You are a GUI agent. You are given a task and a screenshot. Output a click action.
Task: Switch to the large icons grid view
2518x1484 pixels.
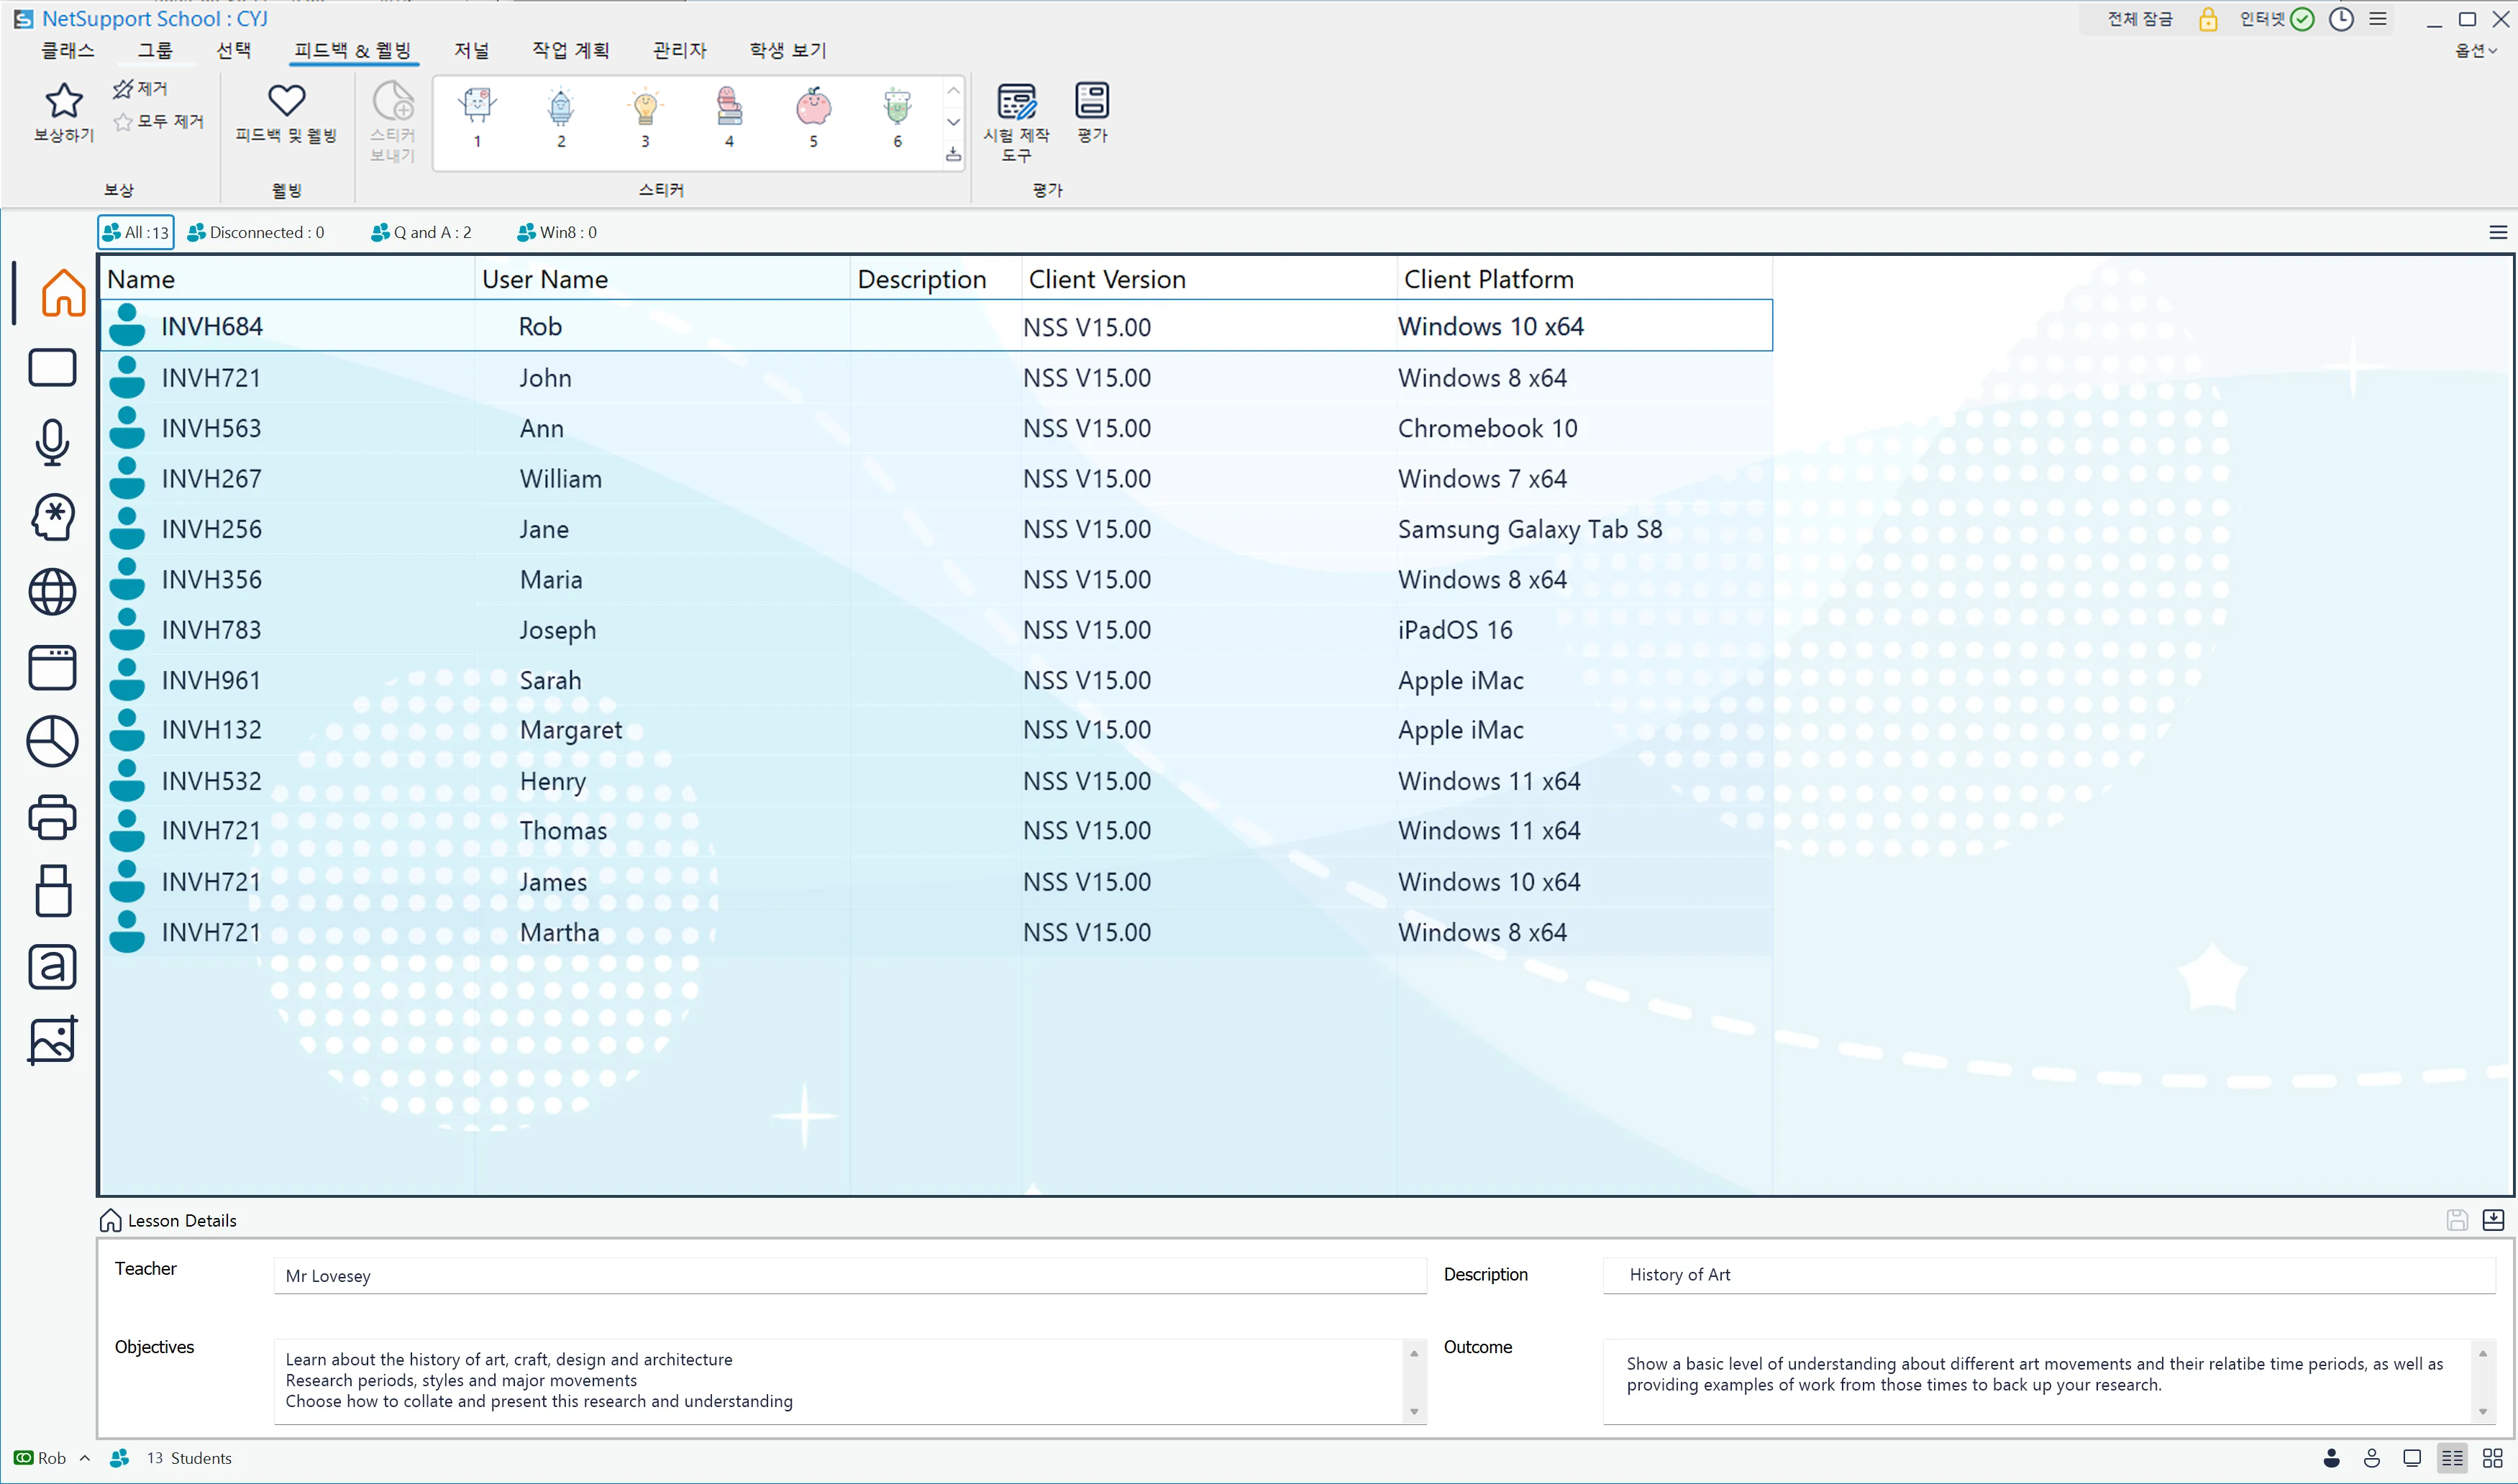coord(2492,1458)
